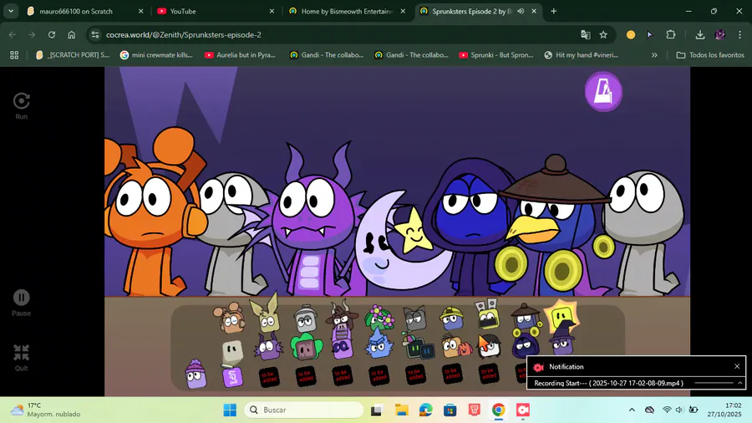
Task: Click the Windows taskbar Buscar search box
Action: 303,410
